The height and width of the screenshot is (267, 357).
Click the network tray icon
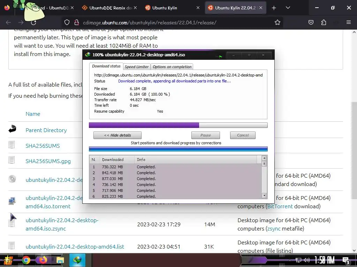tap(298, 260)
